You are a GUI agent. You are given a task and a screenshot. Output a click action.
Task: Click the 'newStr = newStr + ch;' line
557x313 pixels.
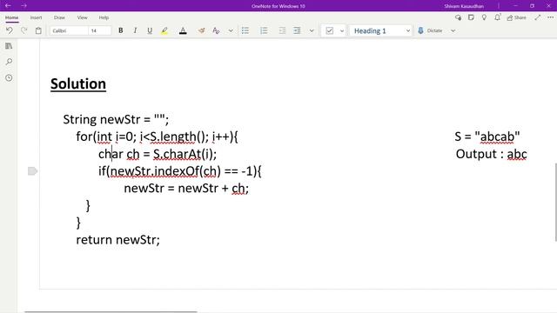click(186, 188)
